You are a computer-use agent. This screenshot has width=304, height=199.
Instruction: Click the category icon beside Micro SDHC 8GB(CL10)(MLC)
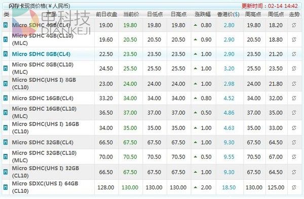coord(6,68)
